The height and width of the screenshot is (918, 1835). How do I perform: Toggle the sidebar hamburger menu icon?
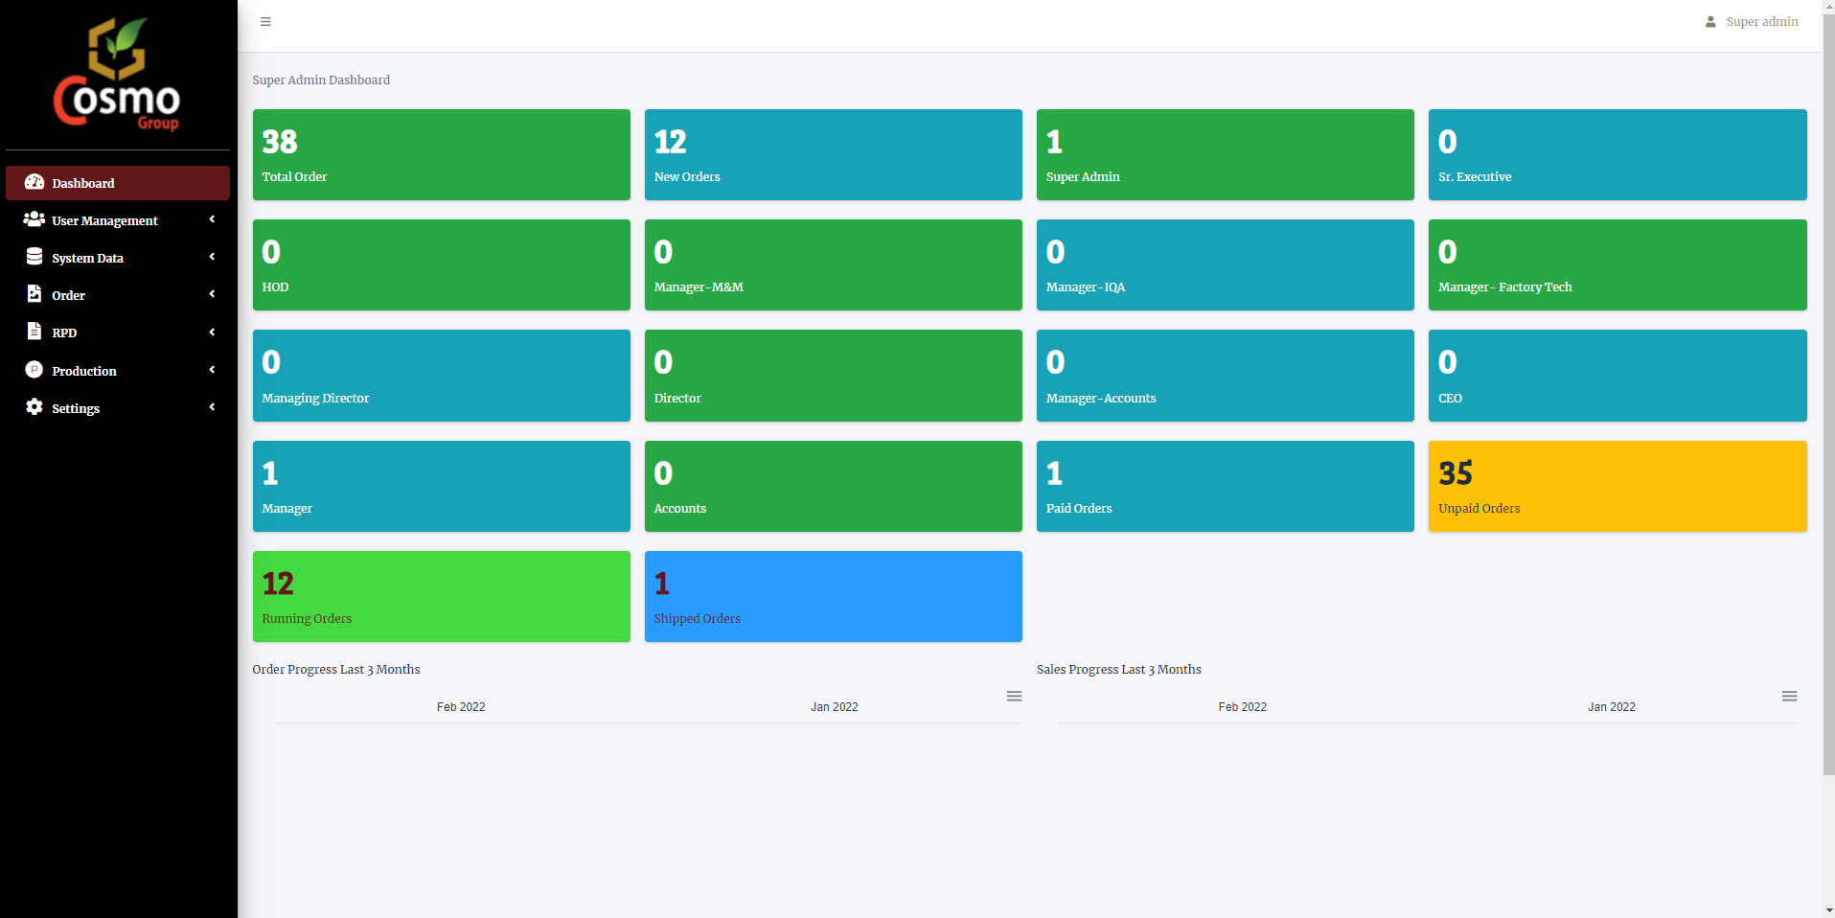265,21
